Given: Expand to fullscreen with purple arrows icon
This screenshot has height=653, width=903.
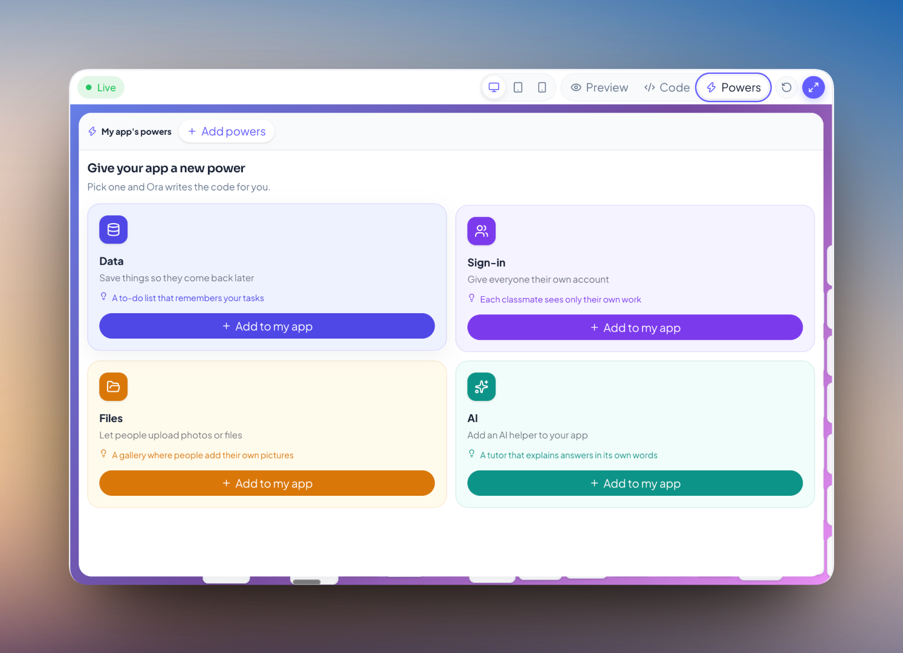Looking at the screenshot, I should point(814,88).
